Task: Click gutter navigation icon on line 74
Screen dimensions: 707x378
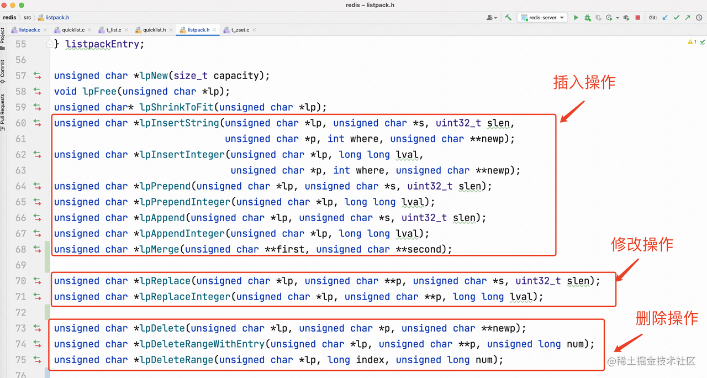Action: pos(38,344)
